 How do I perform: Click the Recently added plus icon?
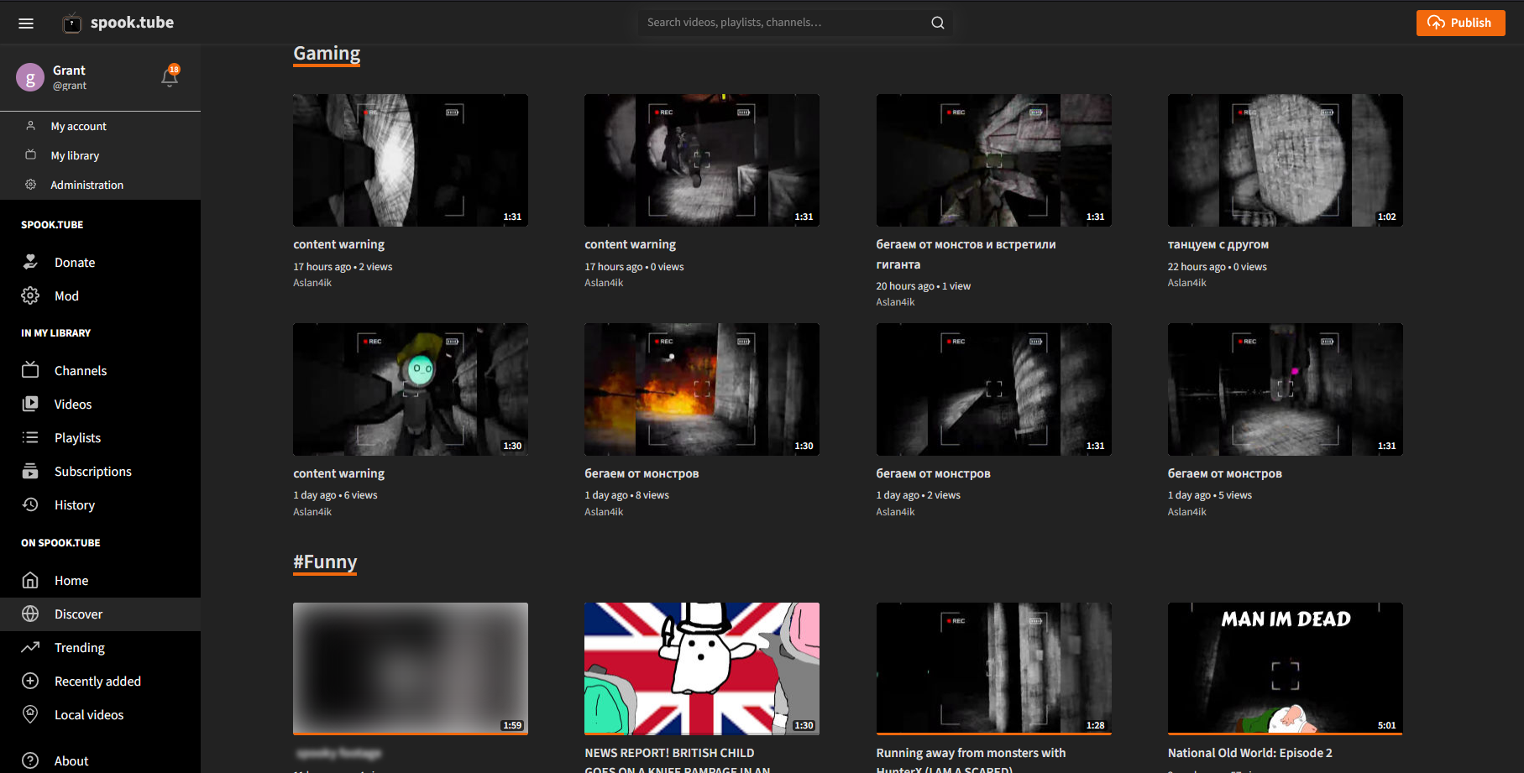30,681
